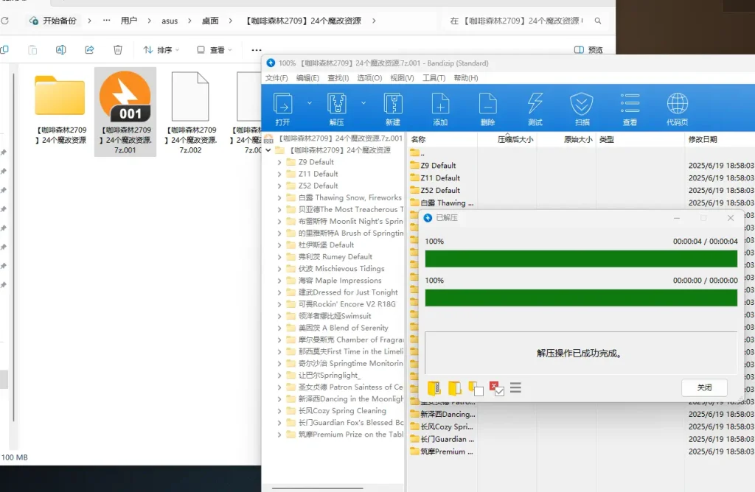Image resolution: width=755 pixels, height=492 pixels.
Task: Click the Close (关闭) button in dialog
Action: (x=704, y=387)
